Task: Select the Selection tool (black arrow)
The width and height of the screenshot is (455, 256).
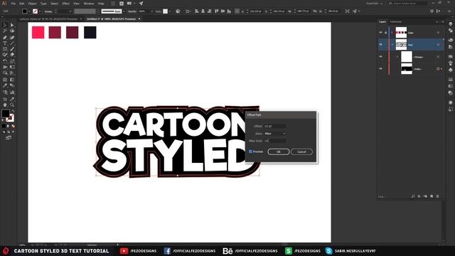Action: tap(5, 25)
